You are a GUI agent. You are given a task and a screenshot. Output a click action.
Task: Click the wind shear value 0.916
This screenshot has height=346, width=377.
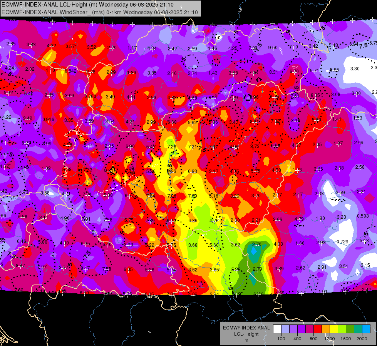[48, 119]
